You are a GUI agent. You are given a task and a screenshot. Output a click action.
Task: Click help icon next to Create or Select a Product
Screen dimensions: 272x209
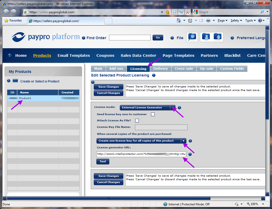(x=9, y=81)
